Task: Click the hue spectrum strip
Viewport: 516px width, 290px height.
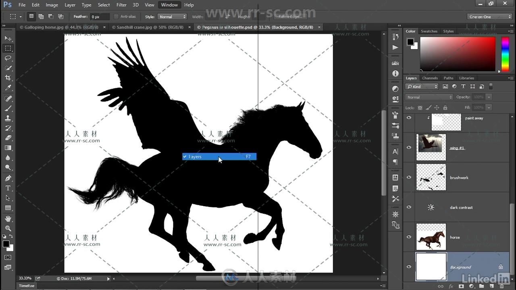Action: [505, 54]
